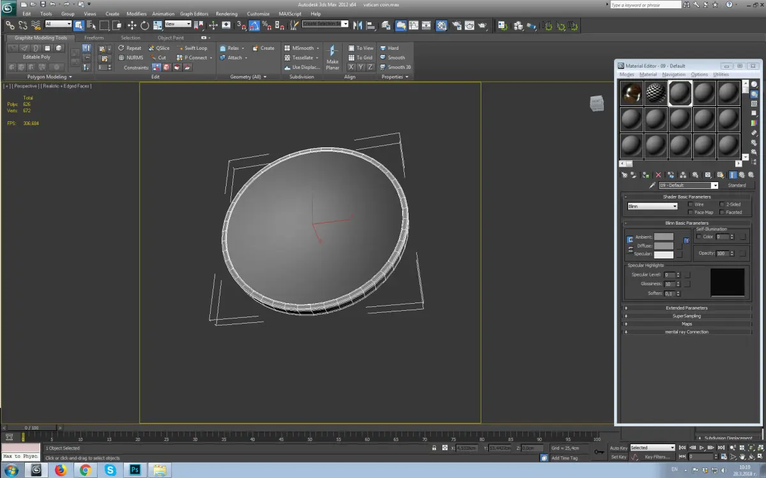Select the Select and Move tool
The width and height of the screenshot is (766, 478).
(132, 26)
